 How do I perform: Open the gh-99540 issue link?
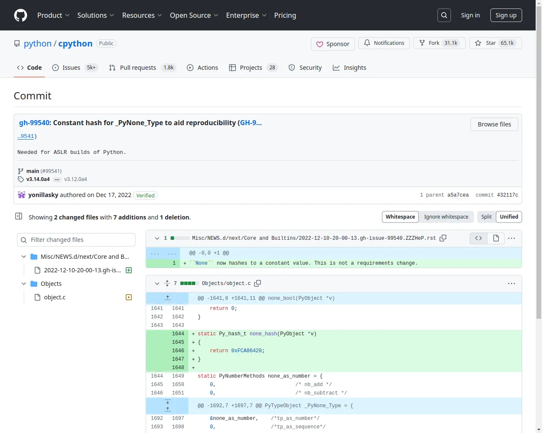point(34,123)
